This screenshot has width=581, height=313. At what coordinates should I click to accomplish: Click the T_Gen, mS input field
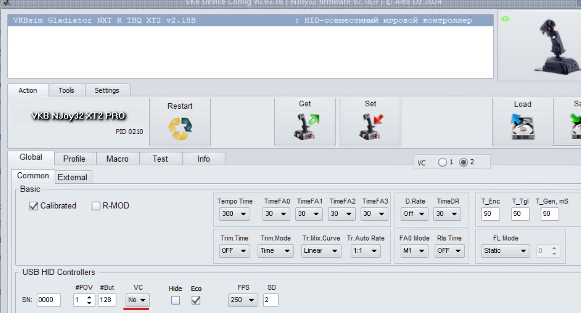(550, 214)
